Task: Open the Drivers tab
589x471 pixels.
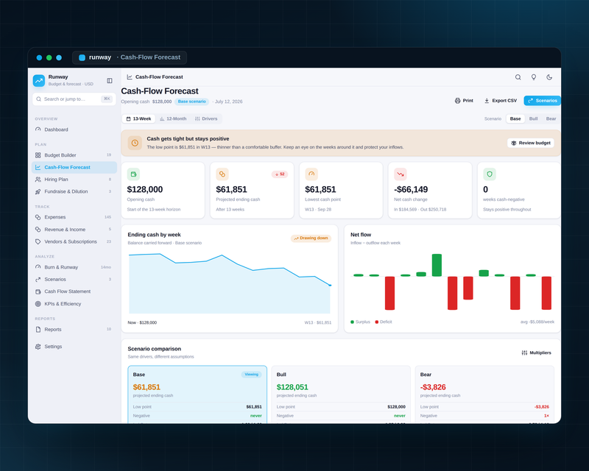Action: [206, 118]
